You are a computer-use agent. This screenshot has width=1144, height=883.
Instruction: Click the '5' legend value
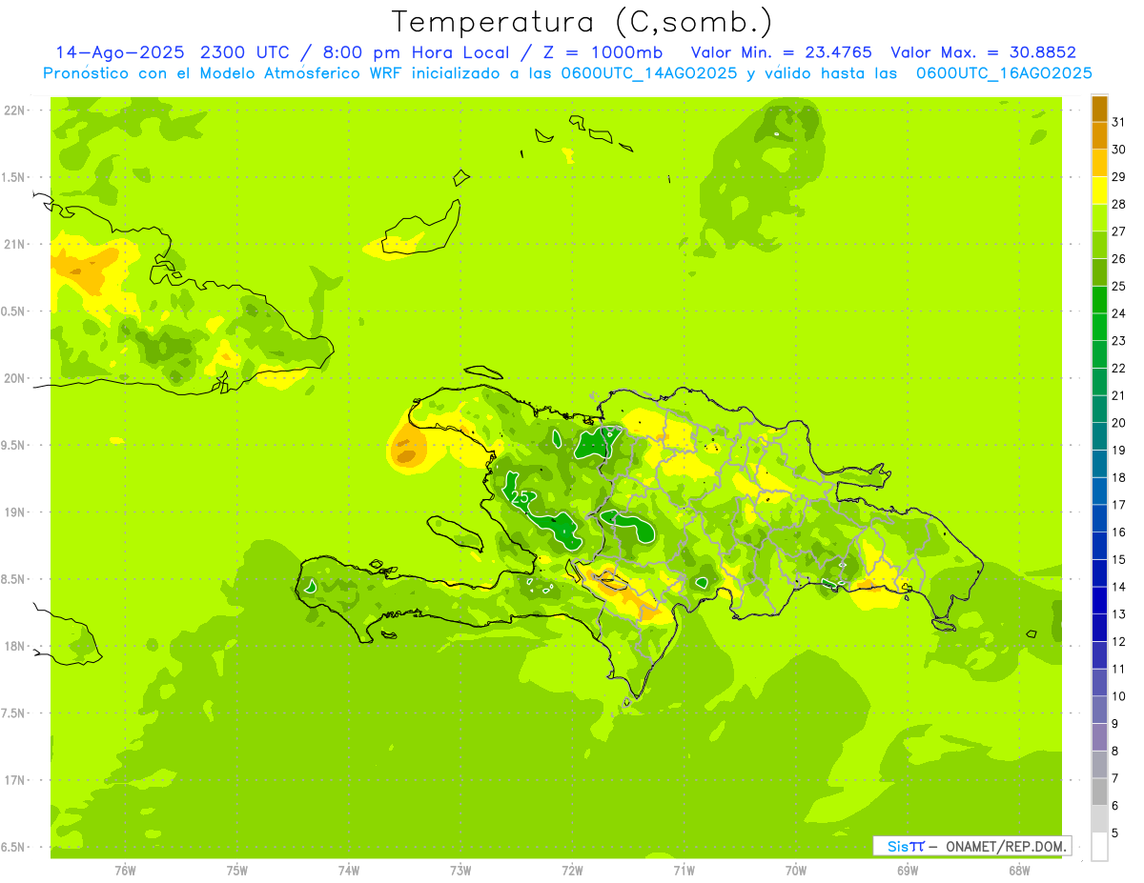(1115, 833)
